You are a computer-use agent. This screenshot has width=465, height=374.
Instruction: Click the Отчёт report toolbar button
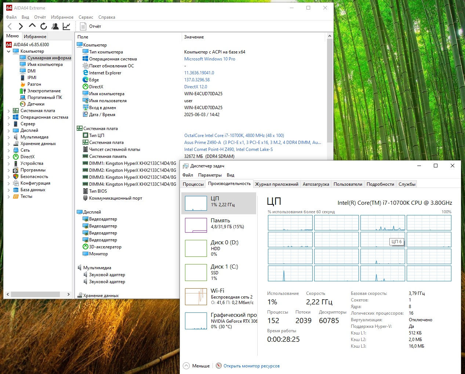pos(90,26)
